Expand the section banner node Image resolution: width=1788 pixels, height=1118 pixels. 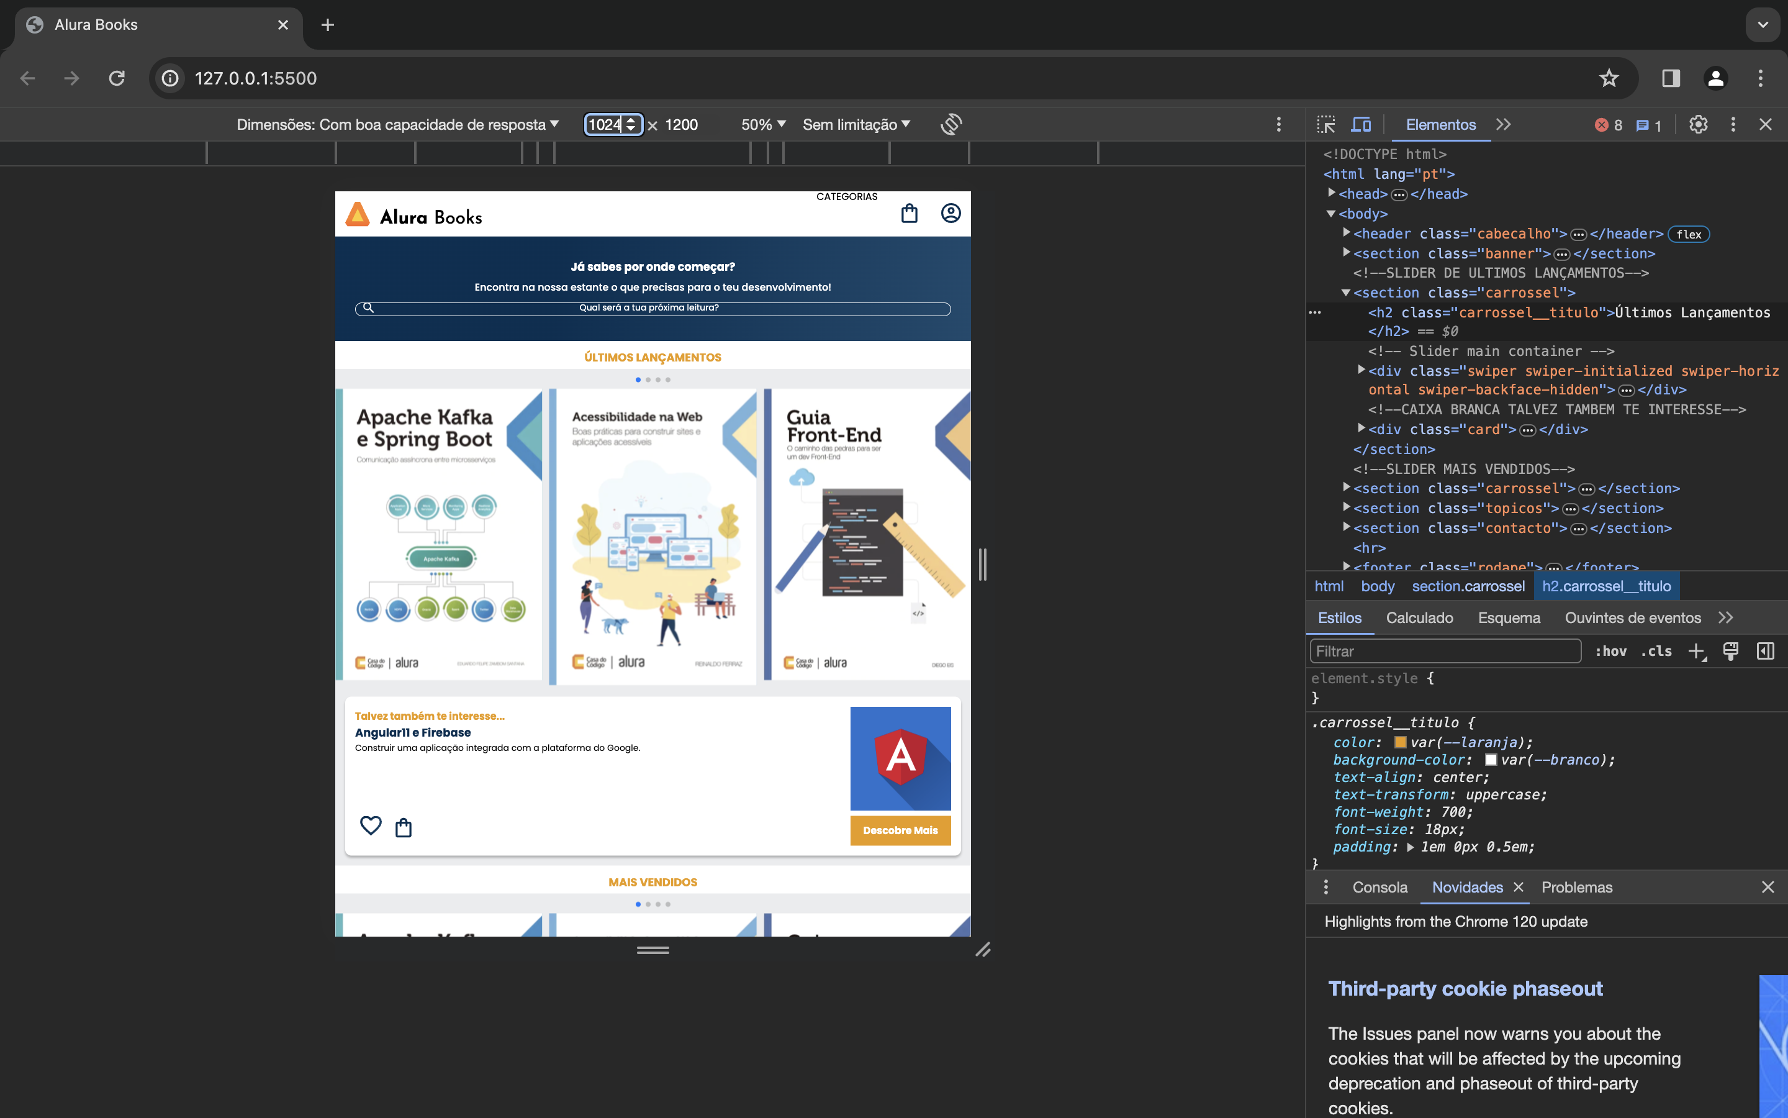(1346, 253)
